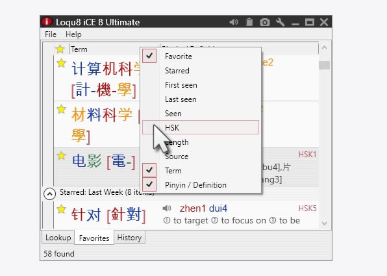Click the star icon in the column header
The image size is (387, 276).
pyautogui.click(x=60, y=49)
